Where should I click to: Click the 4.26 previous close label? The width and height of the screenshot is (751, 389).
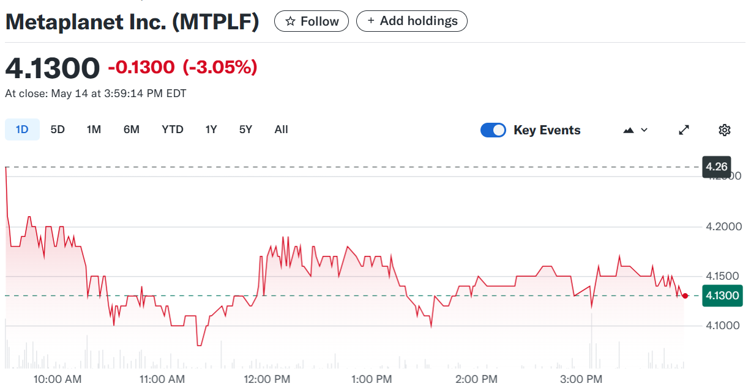tap(716, 167)
